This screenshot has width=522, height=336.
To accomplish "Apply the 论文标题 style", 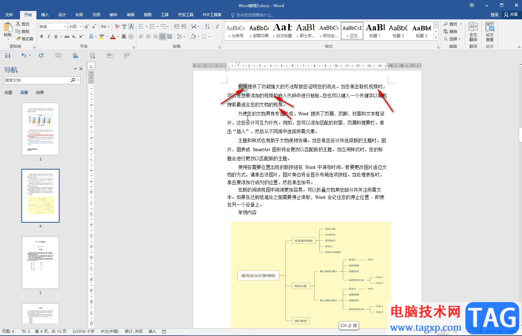I will pos(282,31).
